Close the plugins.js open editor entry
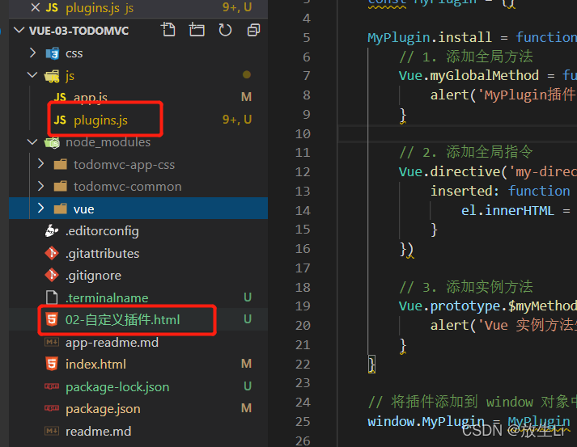The image size is (577, 447). pyautogui.click(x=36, y=7)
